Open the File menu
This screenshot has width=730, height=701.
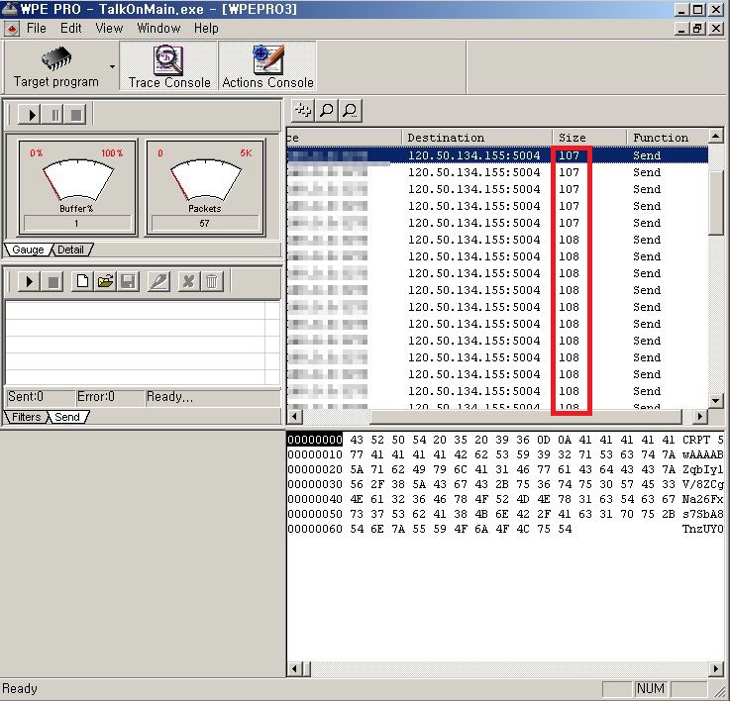(x=37, y=29)
